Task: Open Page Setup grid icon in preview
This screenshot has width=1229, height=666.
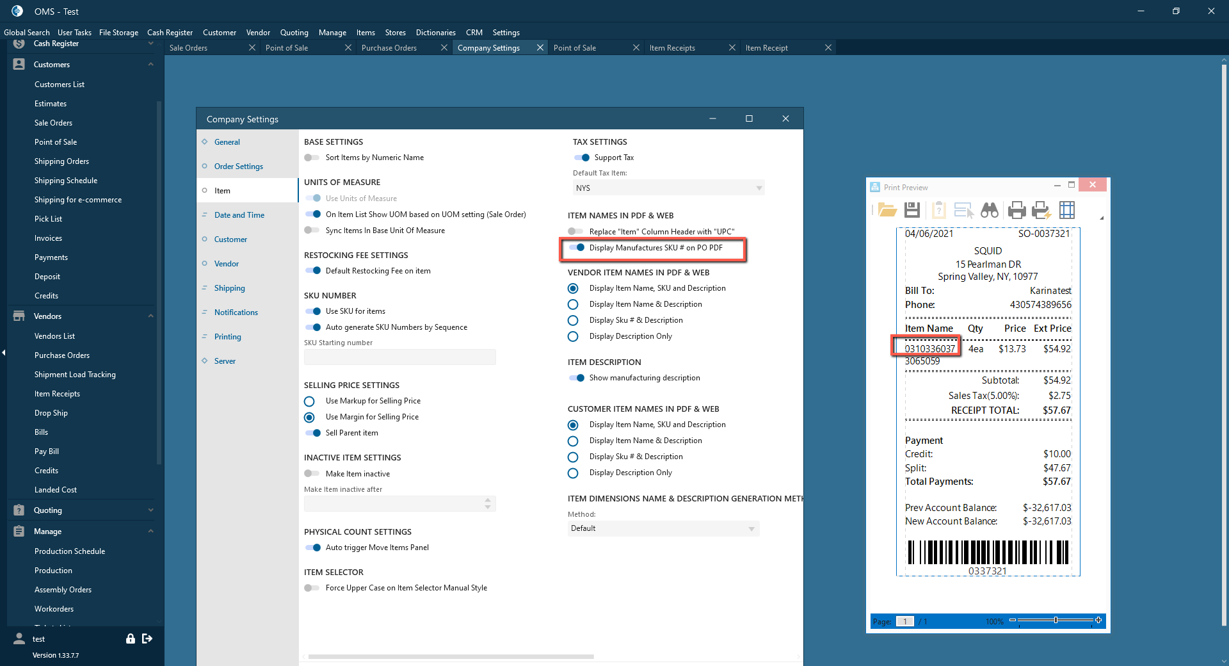Action: click(1067, 210)
